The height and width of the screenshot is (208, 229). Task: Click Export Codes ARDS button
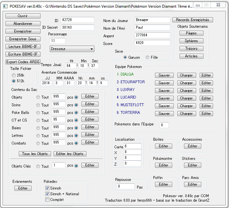click(x=23, y=62)
